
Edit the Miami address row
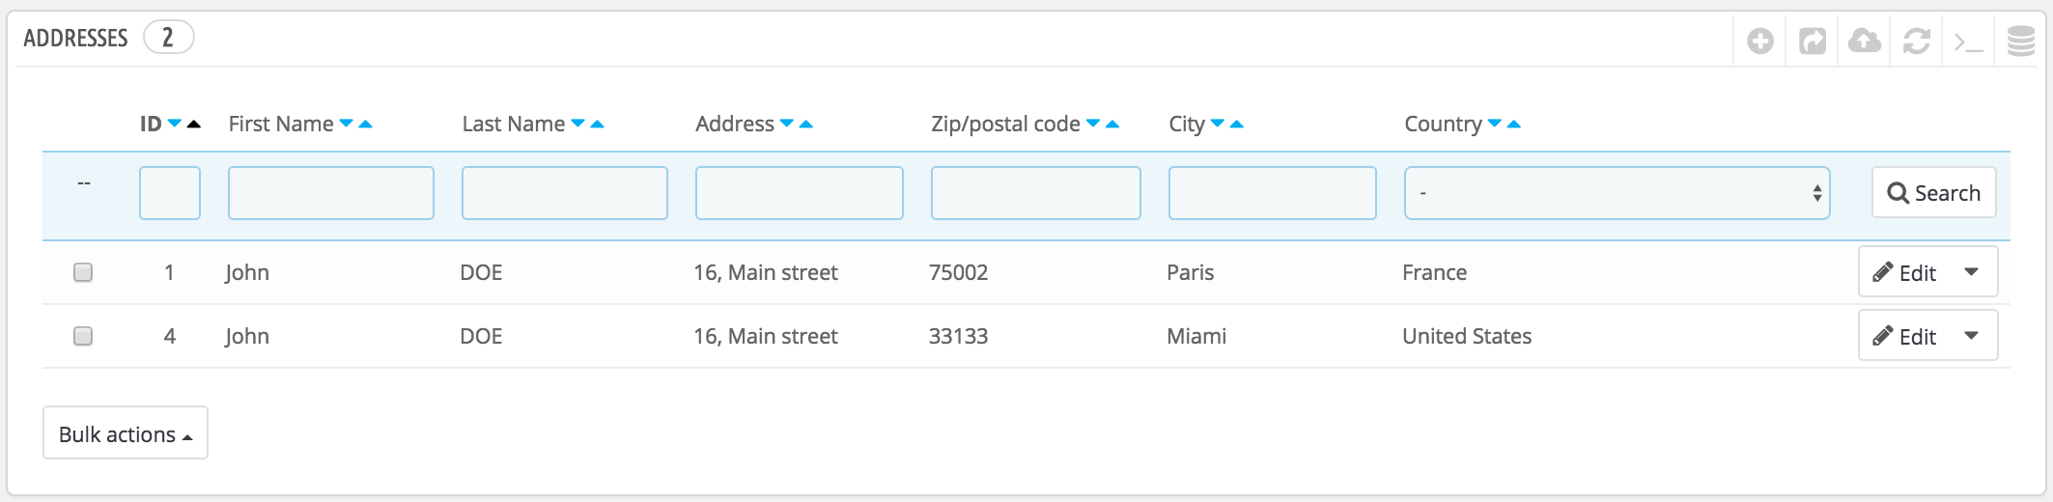tap(1904, 337)
